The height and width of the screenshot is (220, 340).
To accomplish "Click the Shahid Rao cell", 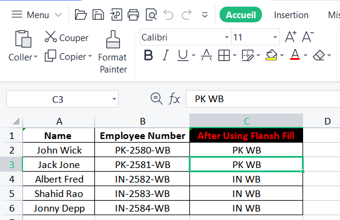I will pos(59,193).
